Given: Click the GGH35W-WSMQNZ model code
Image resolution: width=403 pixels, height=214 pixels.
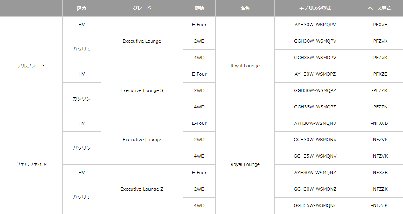Looking at the screenshot, I should (315, 205).
